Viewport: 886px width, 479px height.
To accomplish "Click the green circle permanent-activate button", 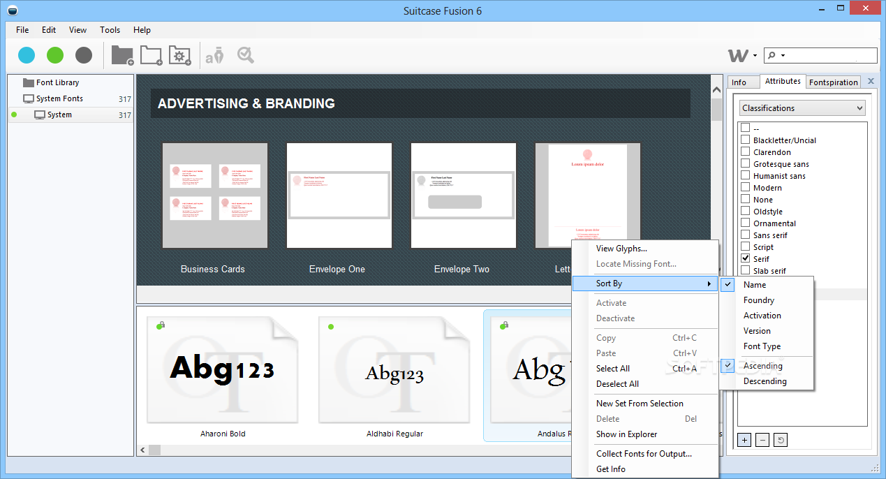I will pos(55,55).
